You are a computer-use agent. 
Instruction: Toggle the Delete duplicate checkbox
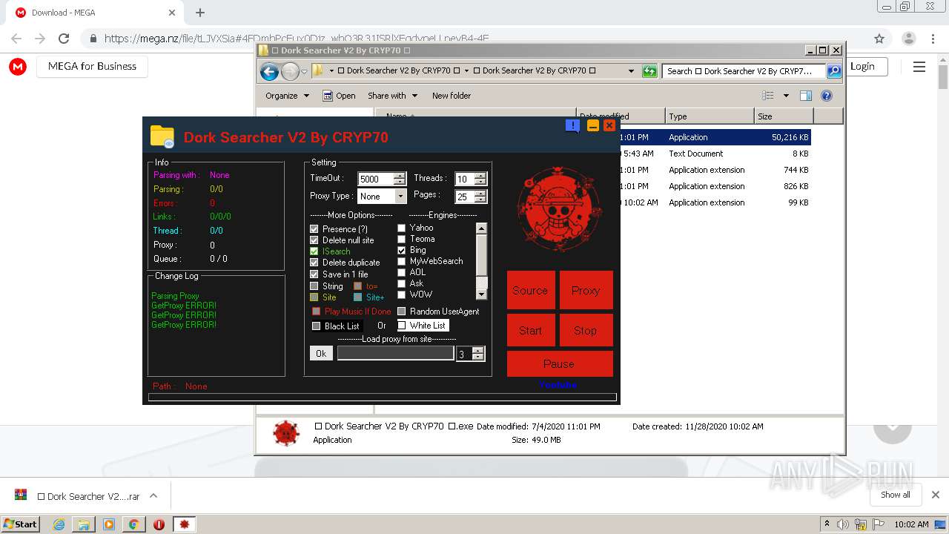pos(314,263)
